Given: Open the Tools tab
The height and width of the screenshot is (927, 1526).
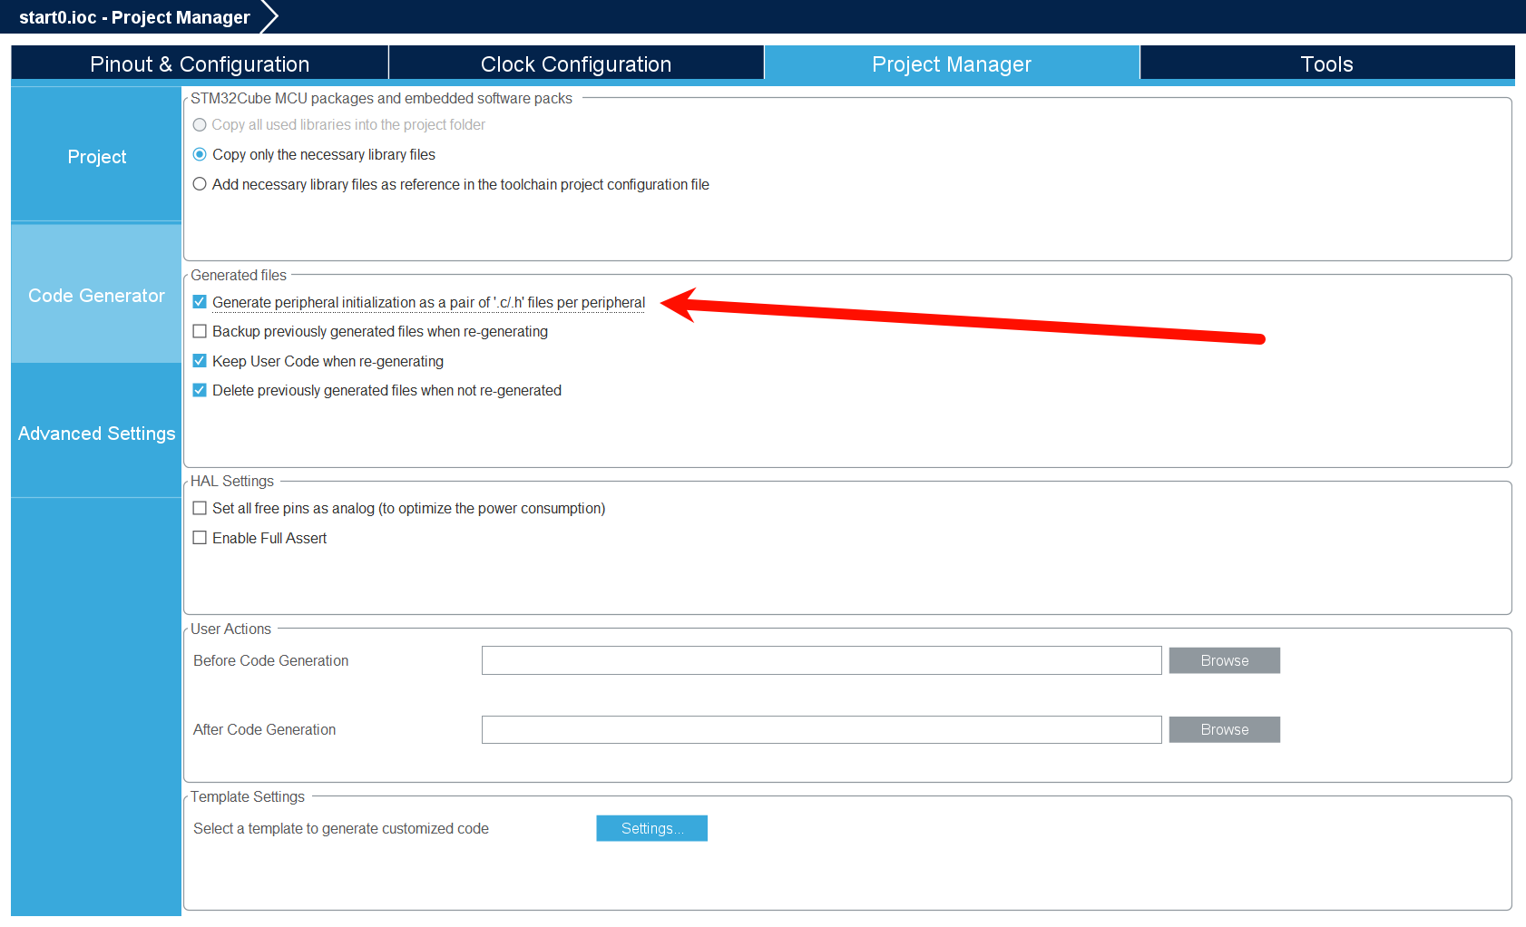Looking at the screenshot, I should tap(1327, 64).
